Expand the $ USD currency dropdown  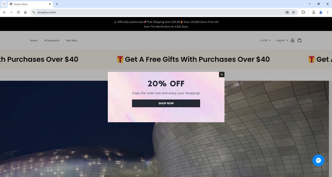(x=266, y=40)
